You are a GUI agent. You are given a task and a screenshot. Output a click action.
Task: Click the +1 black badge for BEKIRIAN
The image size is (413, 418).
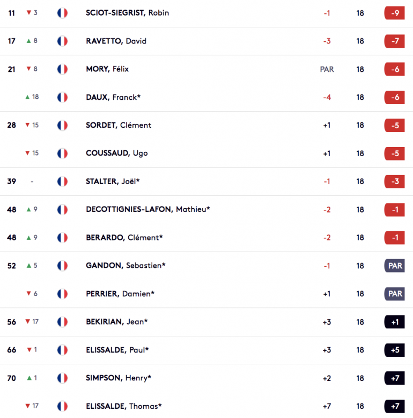[394, 322]
